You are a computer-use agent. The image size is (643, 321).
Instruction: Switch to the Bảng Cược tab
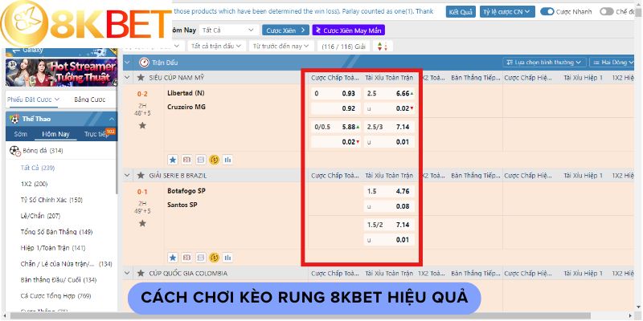click(x=90, y=100)
